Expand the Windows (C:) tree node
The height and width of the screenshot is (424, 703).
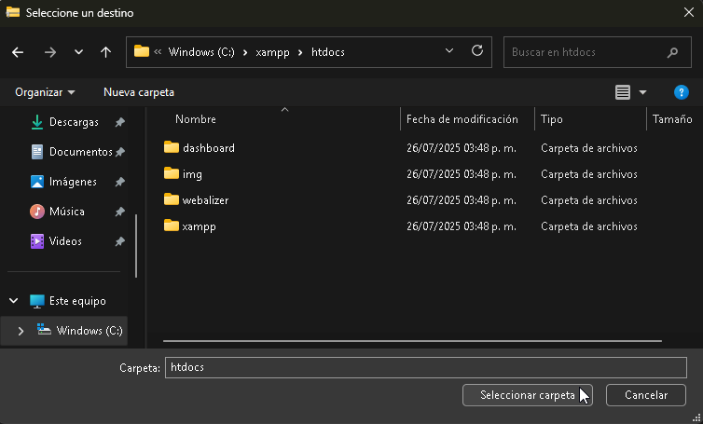[x=21, y=331]
